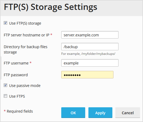Click the /backup directory input field
143x122 pixels.
click(90, 47)
